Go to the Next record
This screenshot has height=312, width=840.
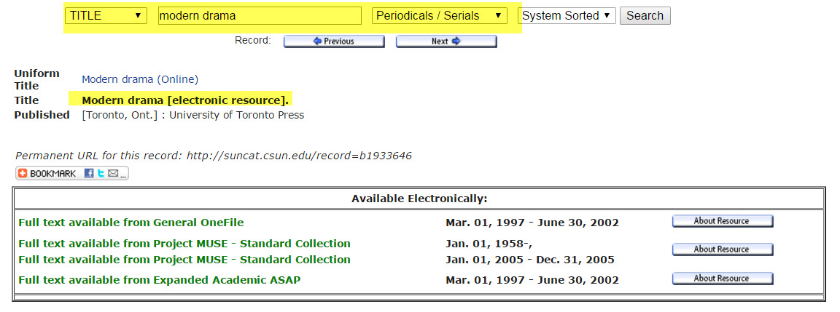click(x=446, y=41)
